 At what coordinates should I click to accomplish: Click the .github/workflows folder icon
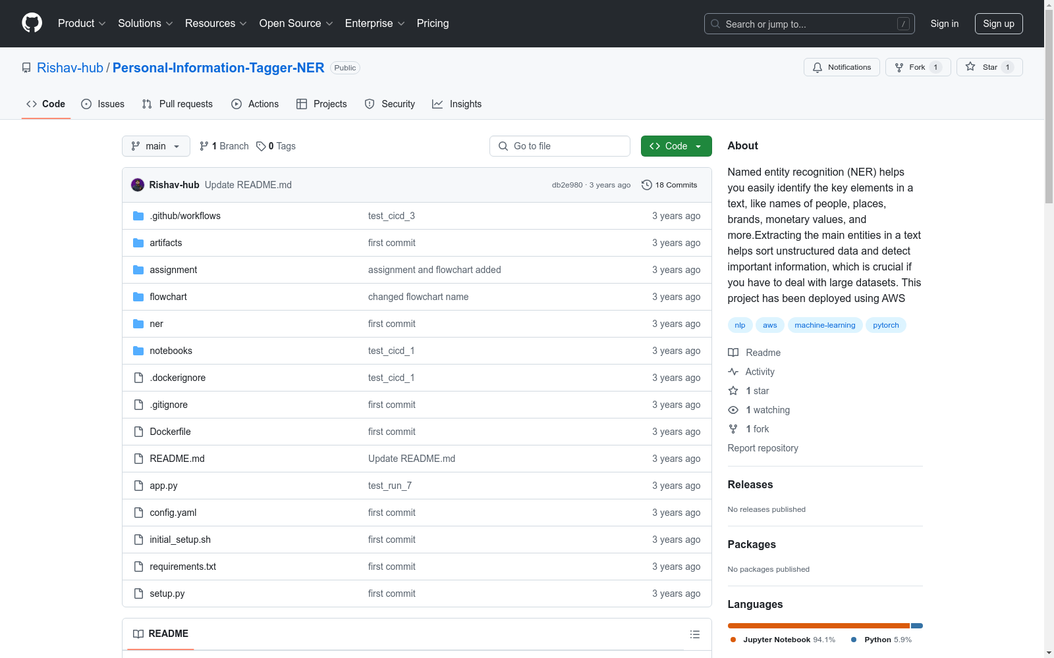point(138,216)
